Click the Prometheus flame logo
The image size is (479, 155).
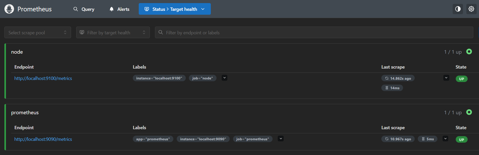click(x=9, y=9)
